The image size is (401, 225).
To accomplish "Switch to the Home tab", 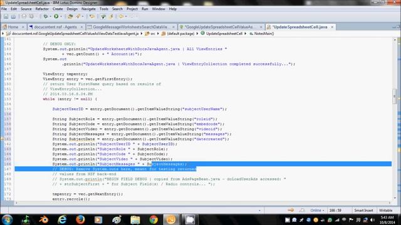I will click(13, 27).
